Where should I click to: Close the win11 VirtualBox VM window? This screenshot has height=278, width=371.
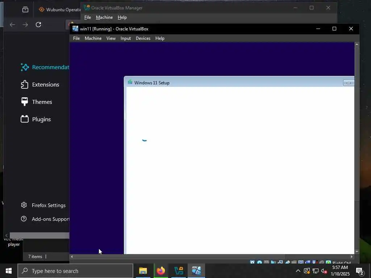coord(351,29)
